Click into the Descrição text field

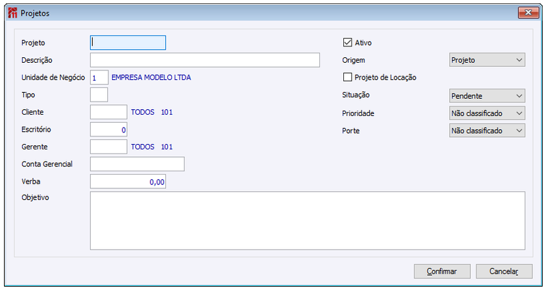(205, 60)
